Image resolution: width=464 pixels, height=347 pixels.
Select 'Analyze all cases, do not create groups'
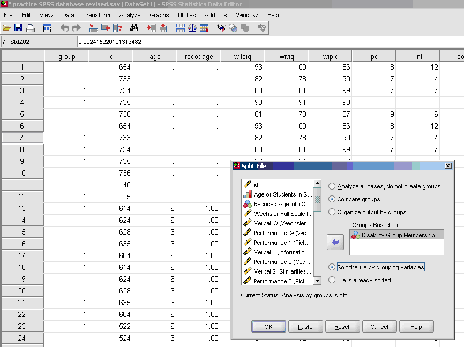coord(332,186)
